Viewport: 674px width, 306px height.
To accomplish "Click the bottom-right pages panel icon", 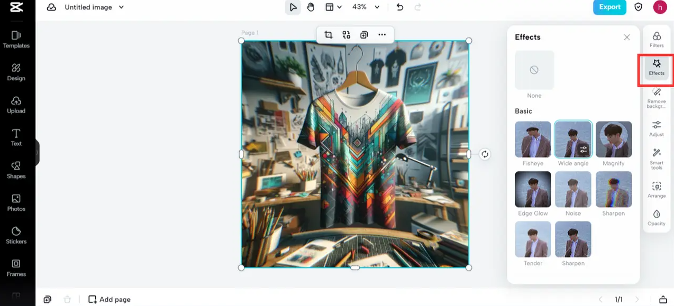I will [663, 300].
